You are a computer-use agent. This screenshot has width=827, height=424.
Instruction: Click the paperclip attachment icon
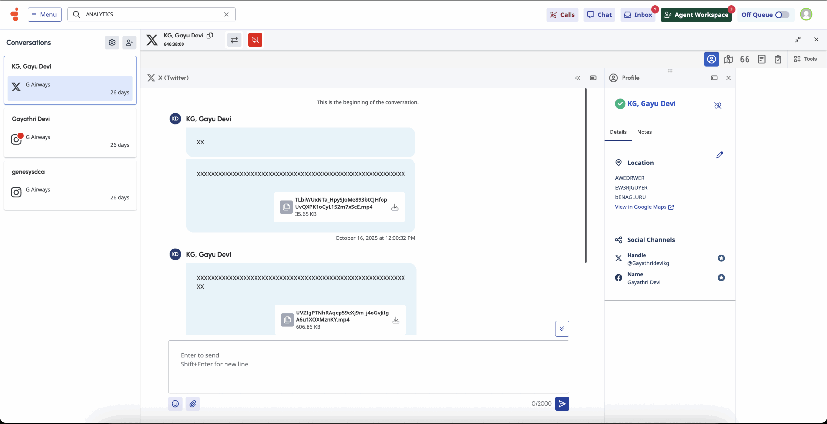[193, 404]
